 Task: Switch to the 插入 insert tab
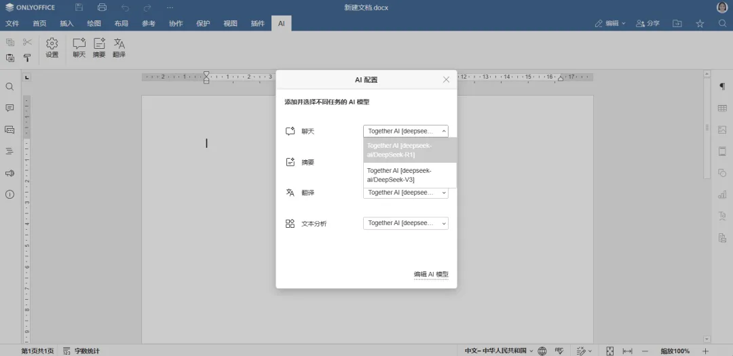coord(67,23)
